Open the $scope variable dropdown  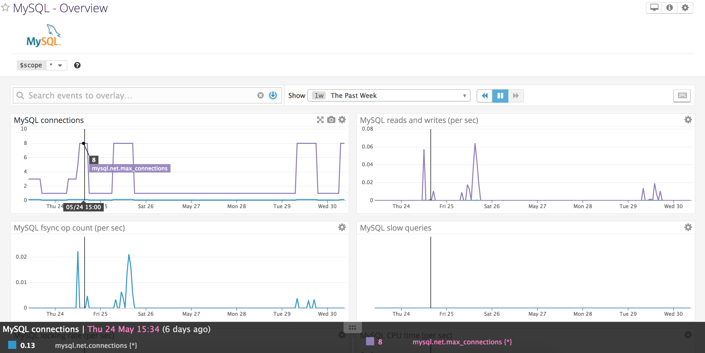click(x=57, y=65)
